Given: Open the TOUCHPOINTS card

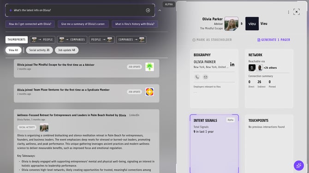Looking at the screenshot, I should [x=269, y=143].
